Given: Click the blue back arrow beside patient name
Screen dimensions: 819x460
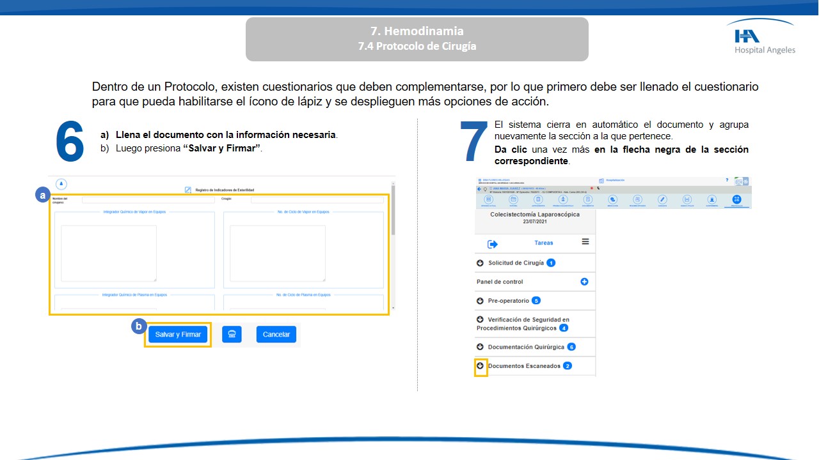Looking at the screenshot, I should pyautogui.click(x=479, y=189).
